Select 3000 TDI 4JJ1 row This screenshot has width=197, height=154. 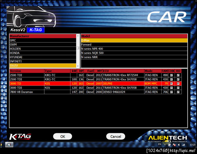point(96,88)
